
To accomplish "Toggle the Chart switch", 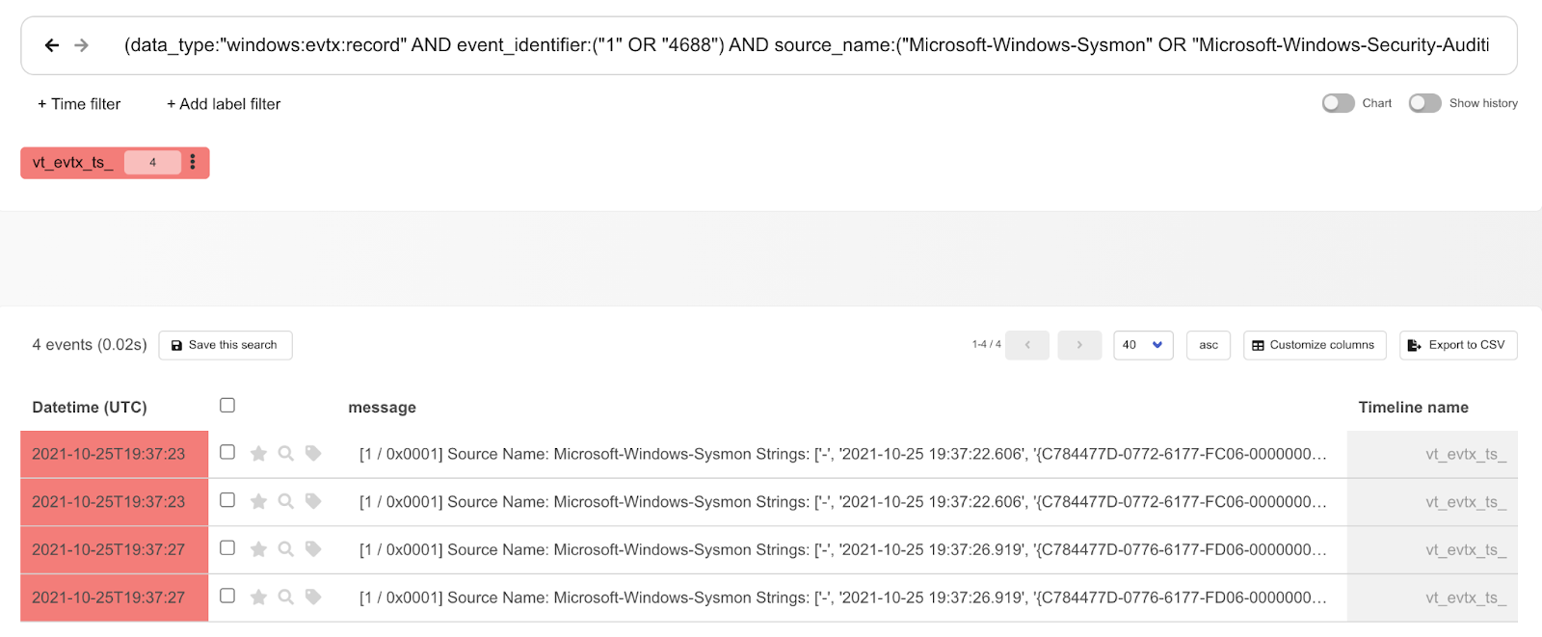I will (x=1338, y=103).
